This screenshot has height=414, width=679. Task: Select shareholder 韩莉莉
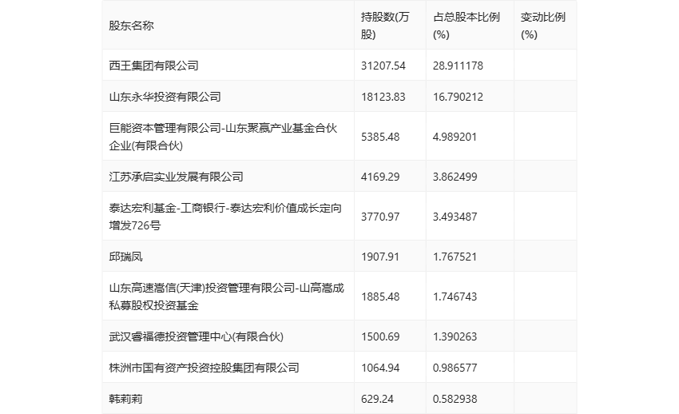[x=125, y=400]
